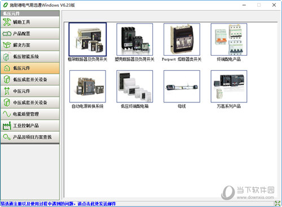Select 低压智能系统 in the sidebar

[30, 57]
